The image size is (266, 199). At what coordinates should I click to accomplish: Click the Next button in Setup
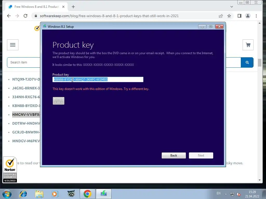(x=201, y=155)
